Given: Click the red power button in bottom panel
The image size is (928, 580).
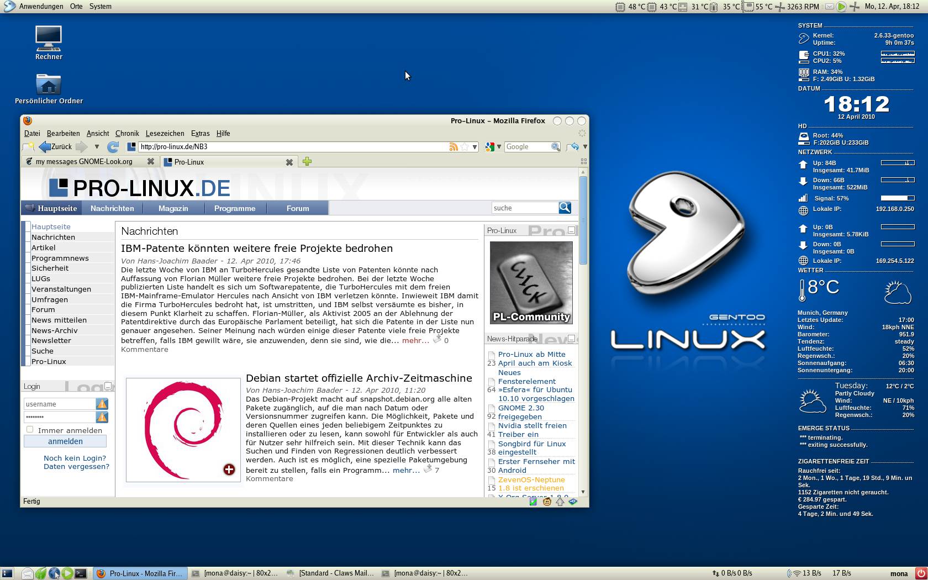Looking at the screenshot, I should click(921, 573).
